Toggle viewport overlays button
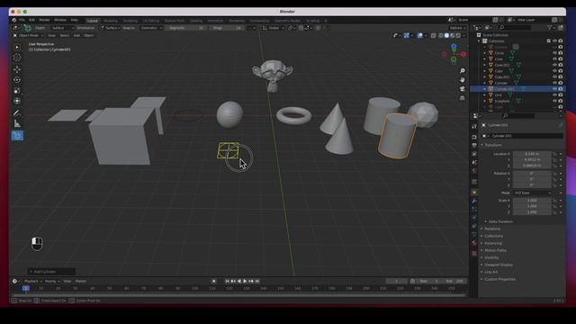 420,36
